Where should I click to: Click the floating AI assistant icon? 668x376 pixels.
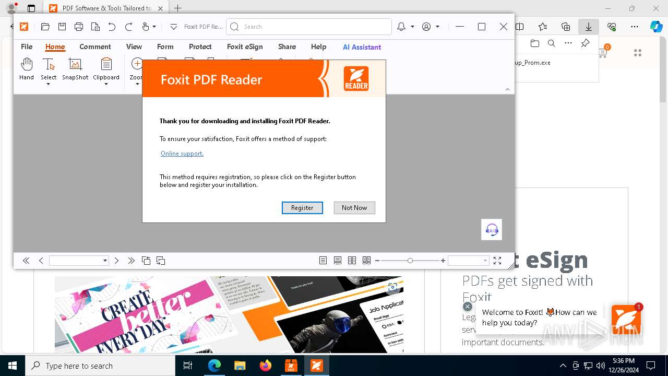492,230
